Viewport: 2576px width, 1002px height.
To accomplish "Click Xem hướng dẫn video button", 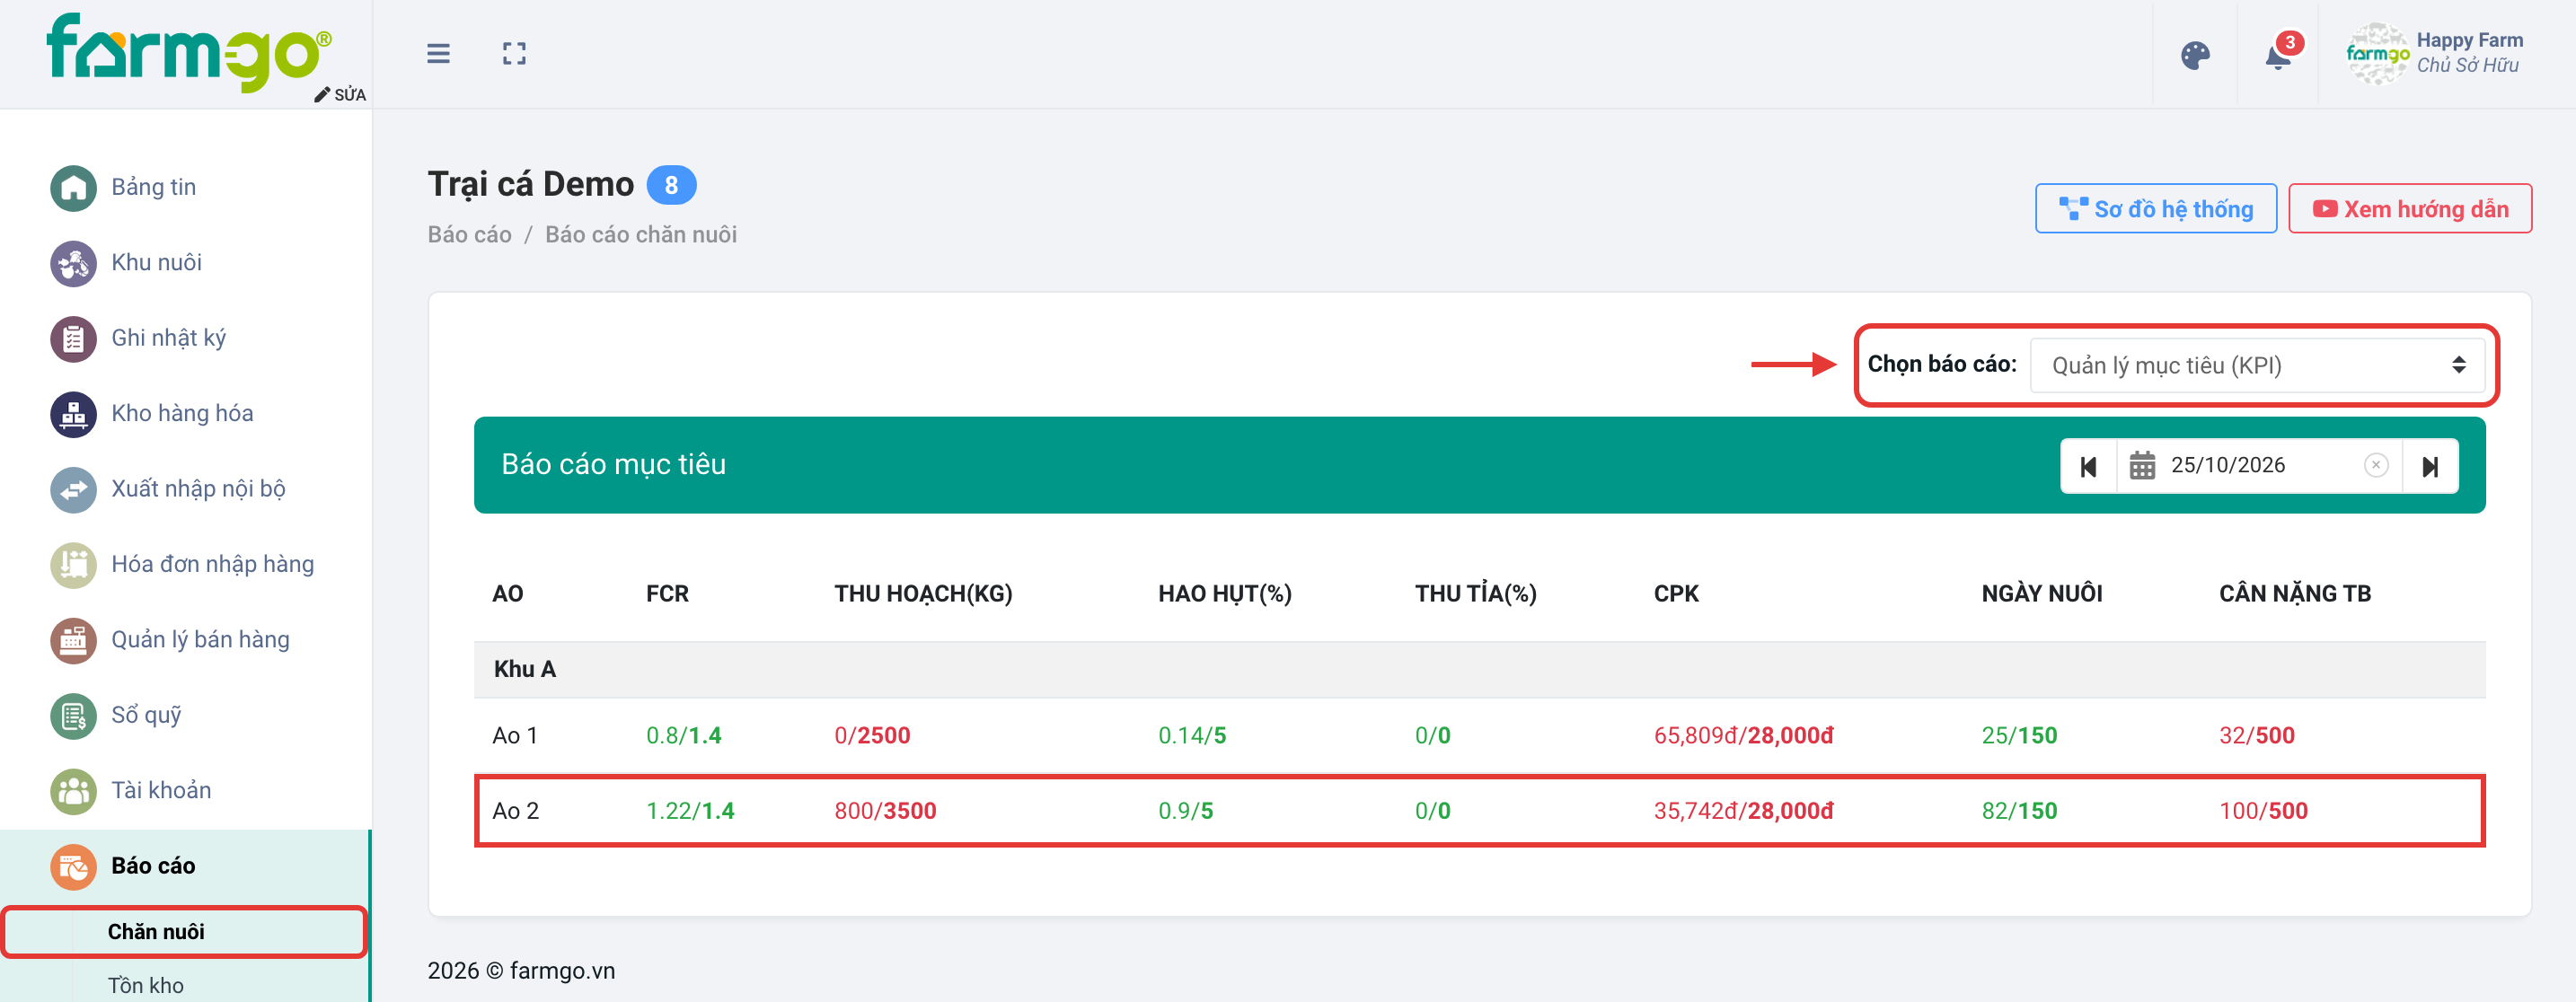I will point(2410,209).
